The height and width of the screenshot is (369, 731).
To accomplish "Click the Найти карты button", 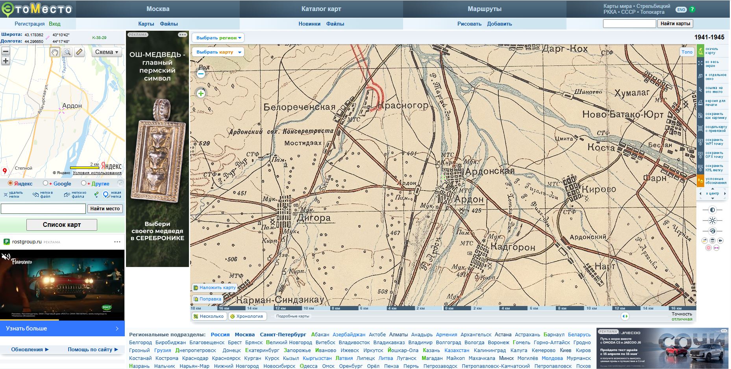I will [x=675, y=24].
